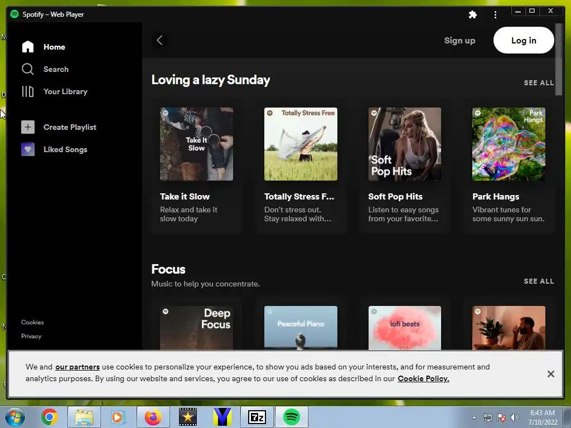See all of Loving a lazy Sunday
The image size is (571, 428).
(x=539, y=83)
